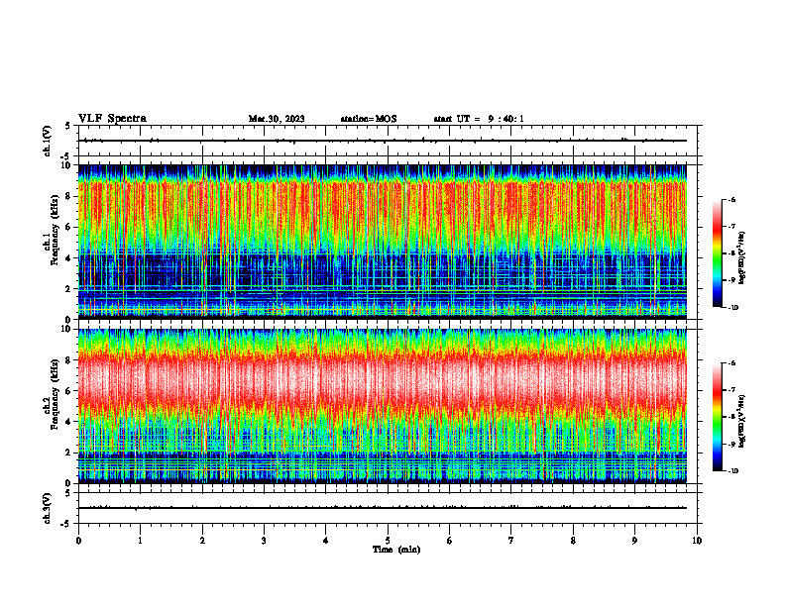Viewport: 785px width, 606px height.
Task: Click the log(PSD) label next to ch.1 color bar
Action: click(742, 258)
